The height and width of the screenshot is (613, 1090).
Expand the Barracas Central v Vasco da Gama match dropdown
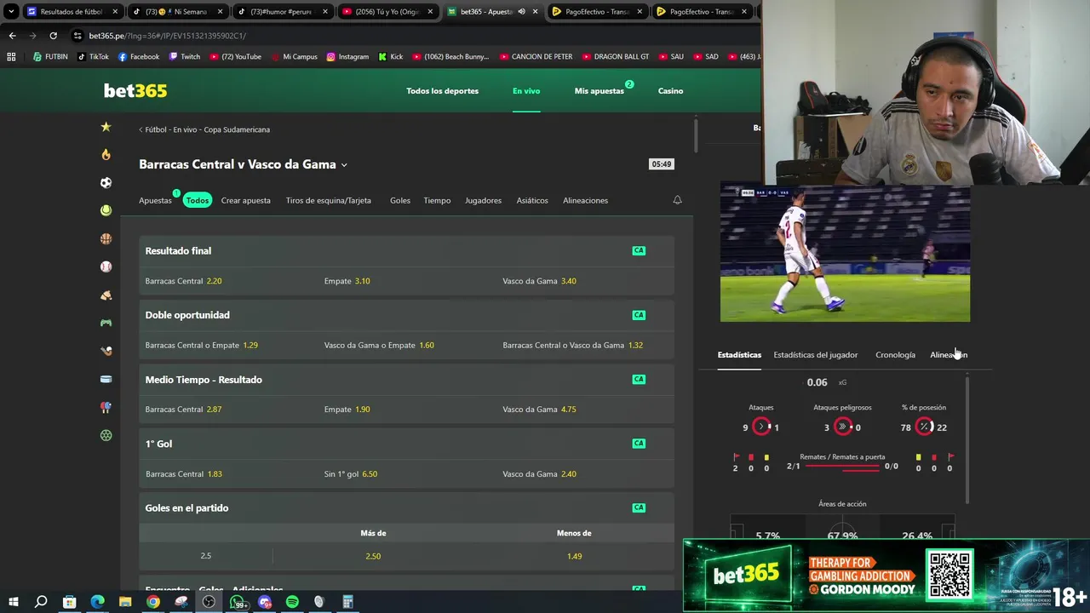pos(344,165)
